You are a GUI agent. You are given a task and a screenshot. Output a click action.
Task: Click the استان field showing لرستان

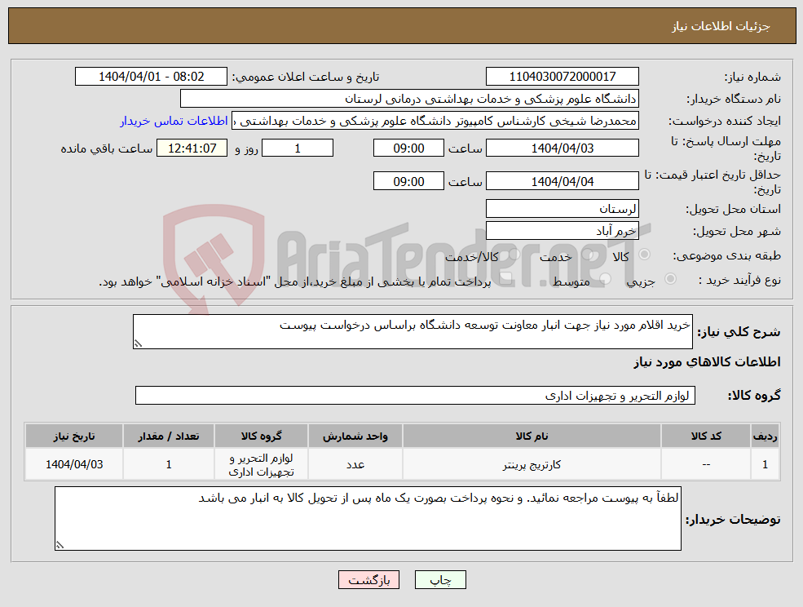click(x=562, y=208)
